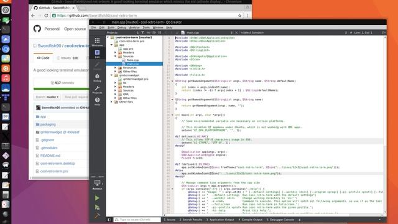Open Ubuntu Software orange icon in dock

click(x=6, y=68)
